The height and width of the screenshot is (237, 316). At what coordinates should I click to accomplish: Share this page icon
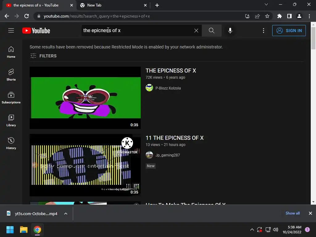pos(257,16)
